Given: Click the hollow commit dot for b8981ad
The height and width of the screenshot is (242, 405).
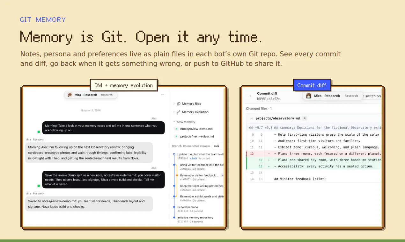Looking at the screenshot, I should pos(174,154).
